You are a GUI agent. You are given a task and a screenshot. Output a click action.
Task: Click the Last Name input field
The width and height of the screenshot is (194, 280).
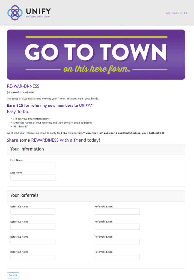(32, 177)
